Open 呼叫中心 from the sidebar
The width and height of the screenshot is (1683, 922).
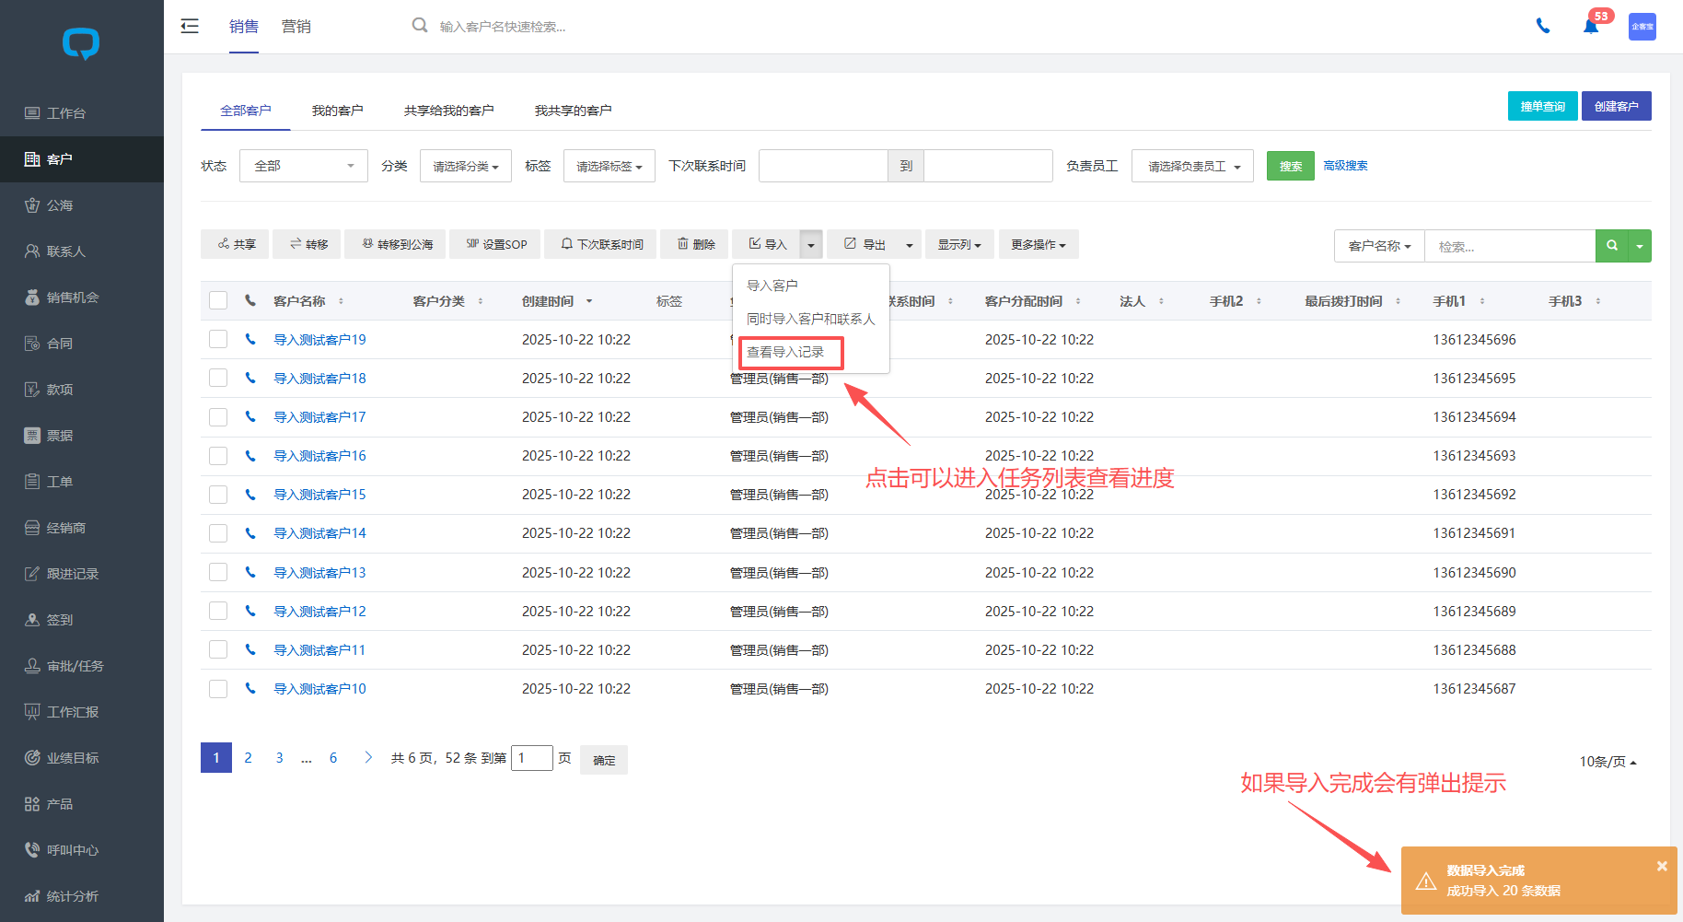pyautogui.click(x=72, y=850)
